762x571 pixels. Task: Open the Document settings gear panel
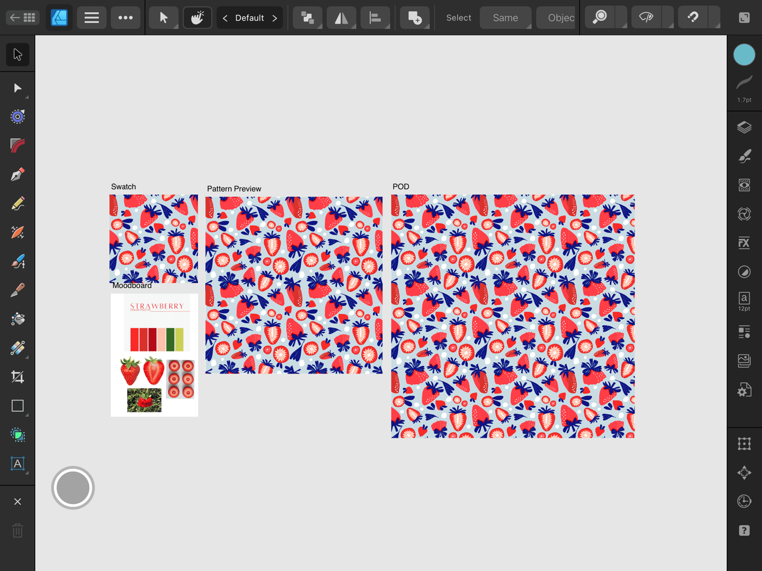click(744, 390)
